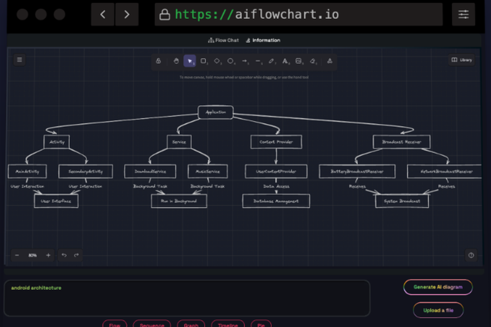491x327 pixels.
Task: Select the MusicService node
Action: 208,171
